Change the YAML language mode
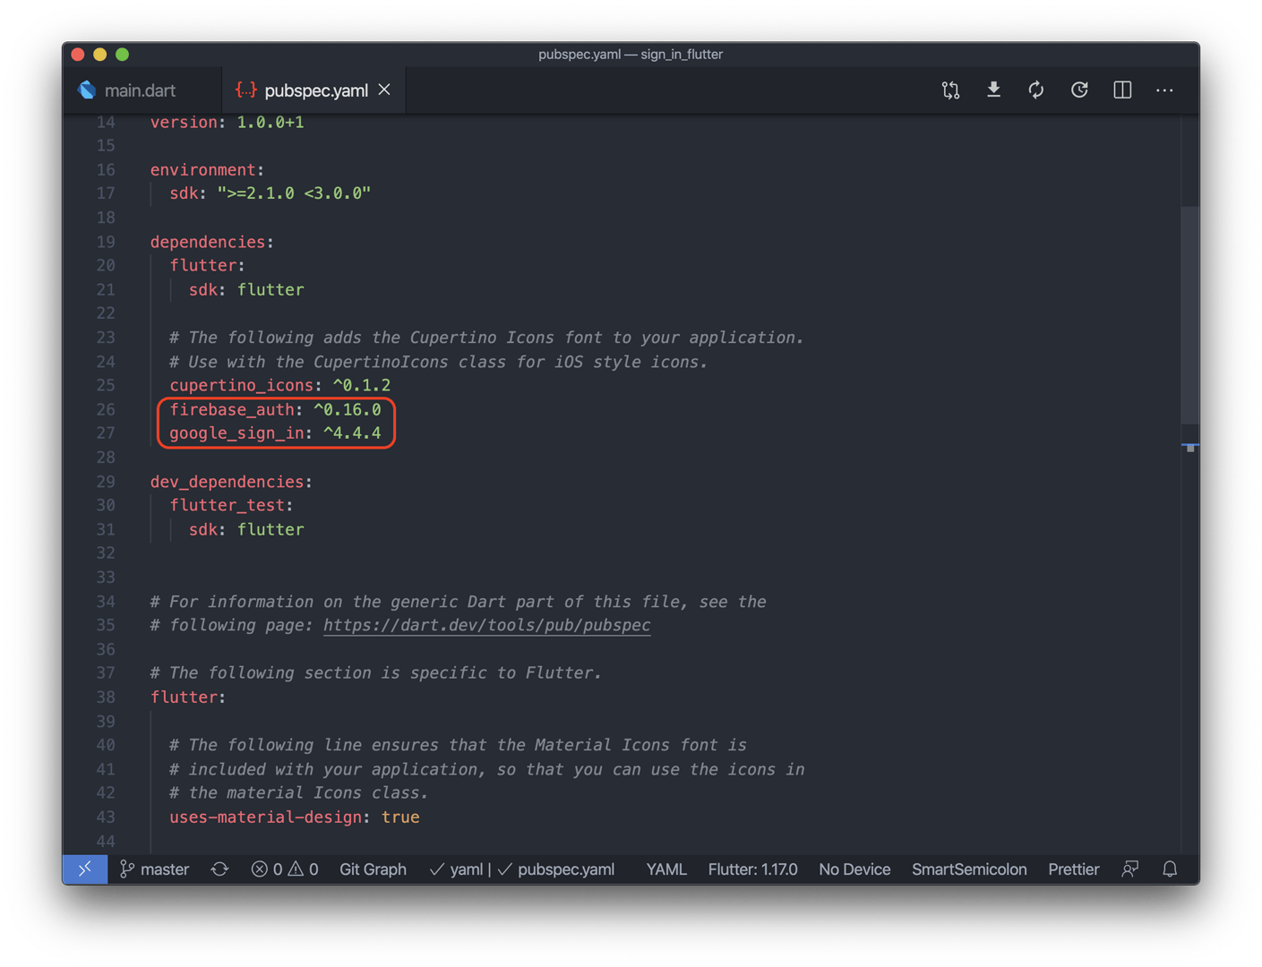 coord(666,869)
